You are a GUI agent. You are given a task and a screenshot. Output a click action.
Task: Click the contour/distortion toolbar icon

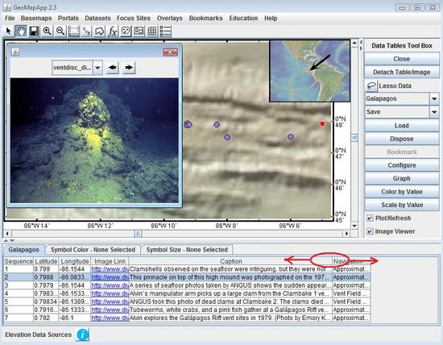coord(126,31)
